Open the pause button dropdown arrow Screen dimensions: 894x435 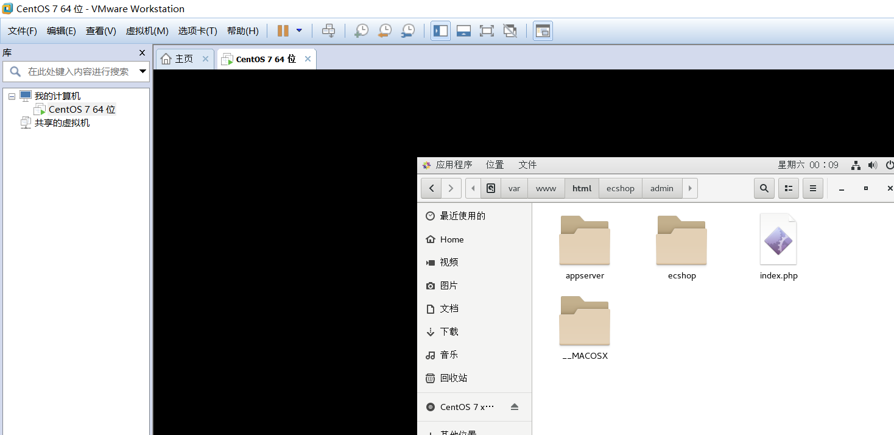[298, 30]
